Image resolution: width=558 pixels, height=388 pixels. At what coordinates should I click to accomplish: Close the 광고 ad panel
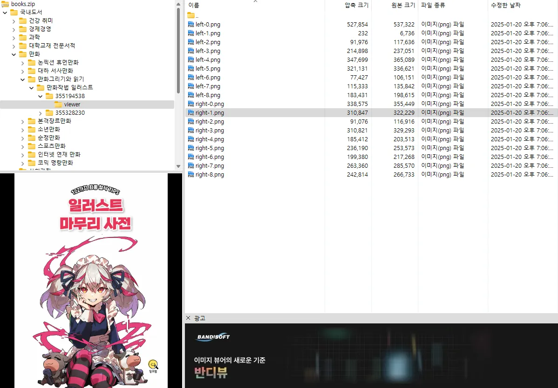[188, 318]
